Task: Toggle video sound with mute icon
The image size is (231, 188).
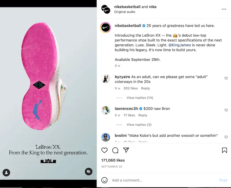Action: pos(88,172)
